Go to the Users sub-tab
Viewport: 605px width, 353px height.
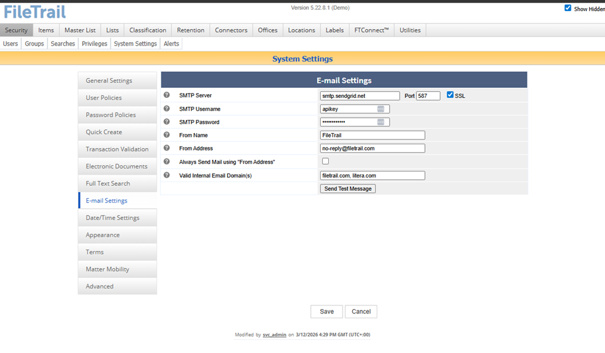[x=11, y=43]
